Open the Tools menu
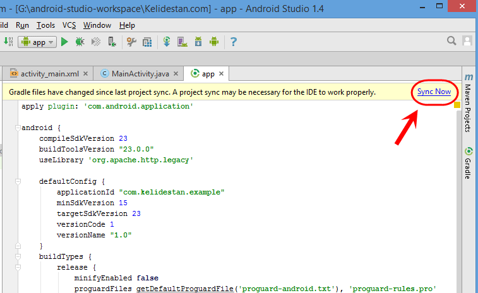Image resolution: width=478 pixels, height=293 pixels. point(45,25)
